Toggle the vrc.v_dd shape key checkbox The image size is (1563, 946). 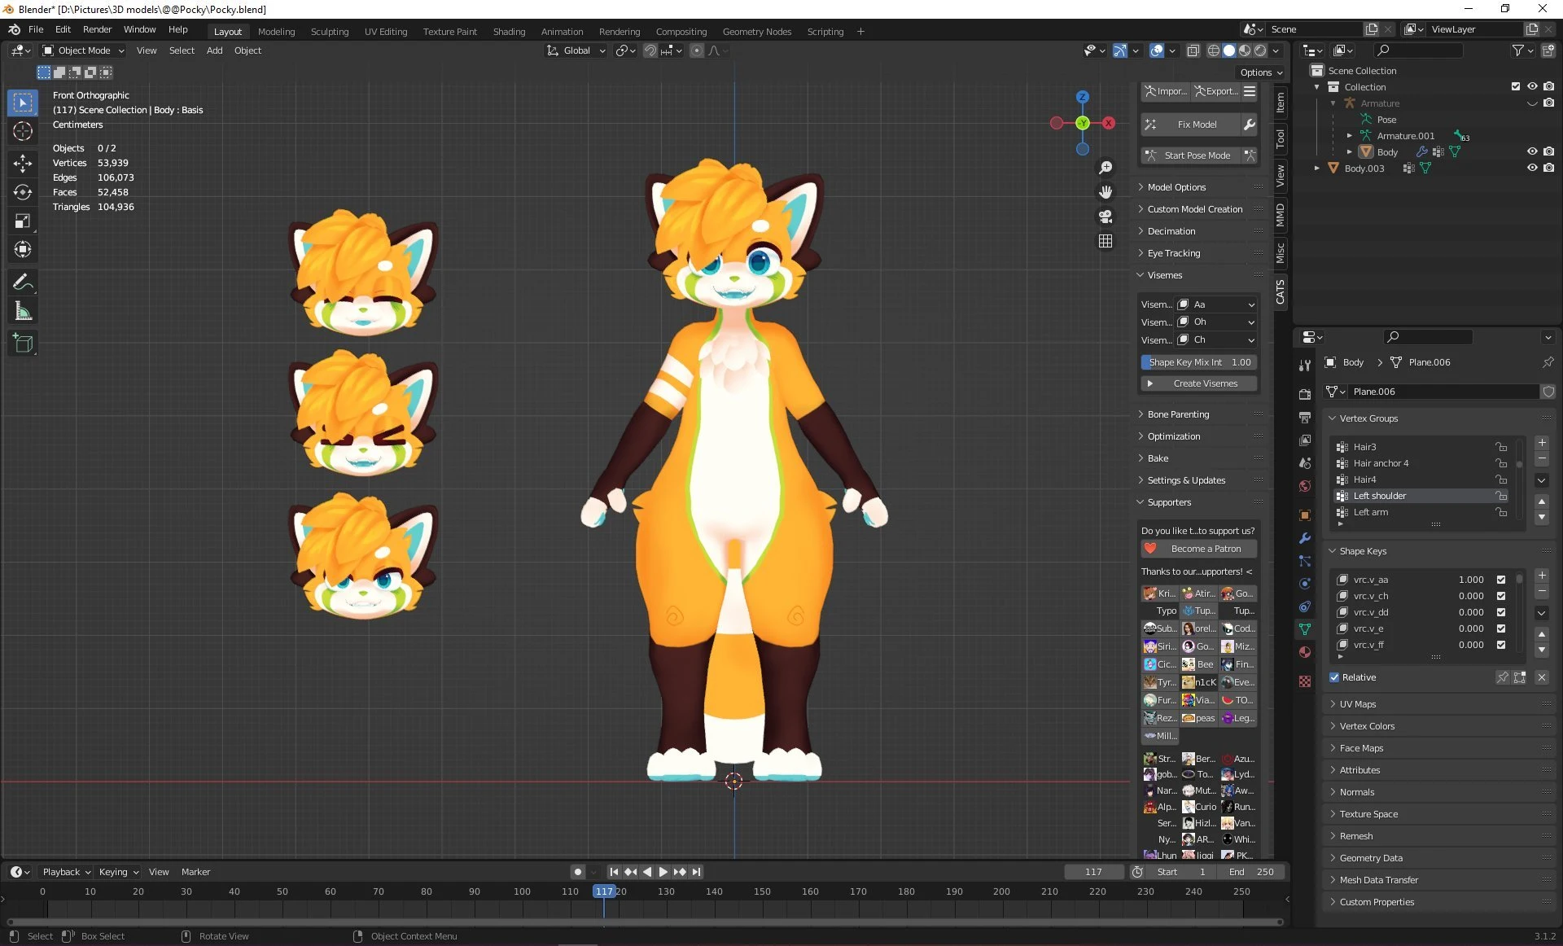(1501, 612)
